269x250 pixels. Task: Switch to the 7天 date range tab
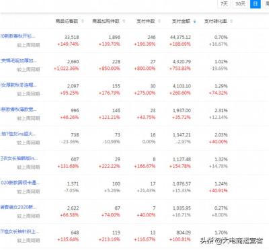pos(224,4)
